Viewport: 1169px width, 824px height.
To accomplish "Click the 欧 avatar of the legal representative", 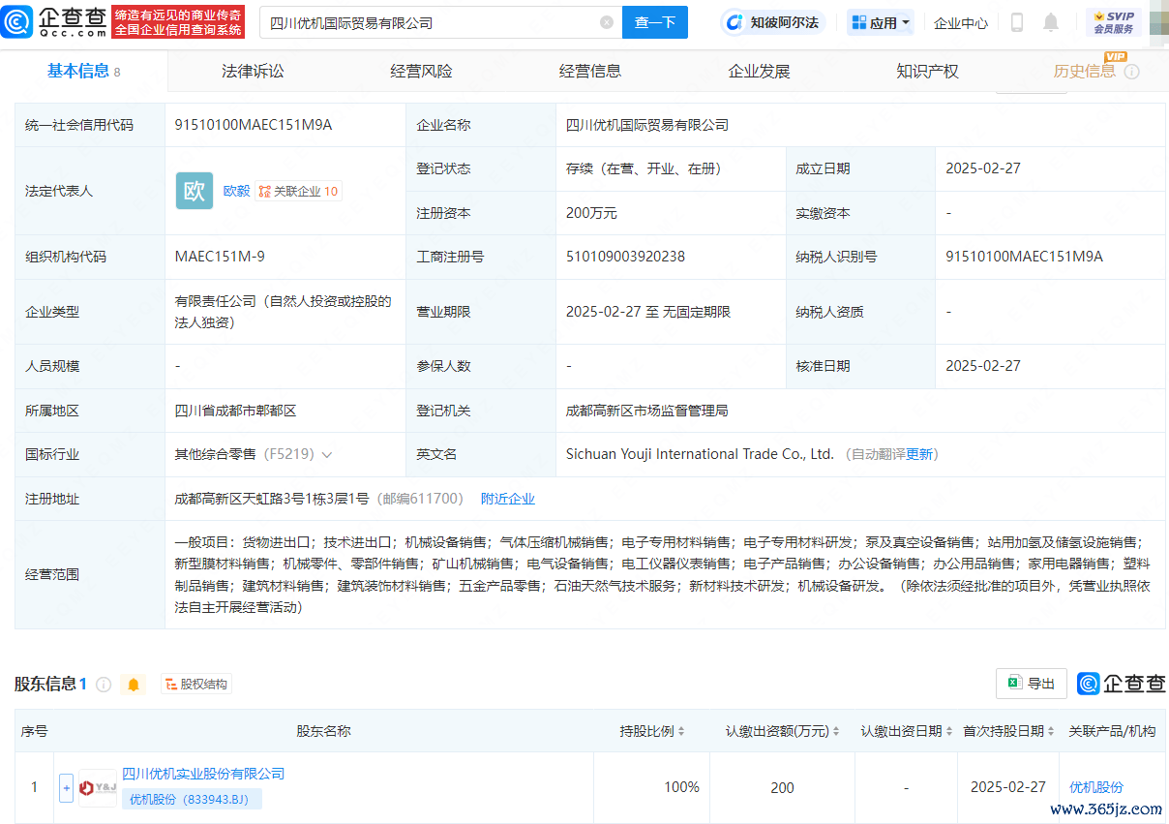I will tap(195, 191).
